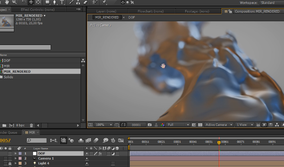Open the MIR_RENDERED name dropdown arrow
Image resolution: width=284 pixels, height=167 pixels.
tap(45, 16)
